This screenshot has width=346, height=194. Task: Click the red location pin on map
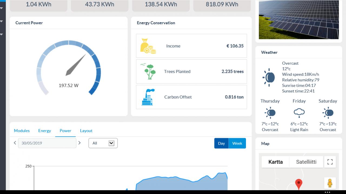pyautogui.click(x=298, y=185)
